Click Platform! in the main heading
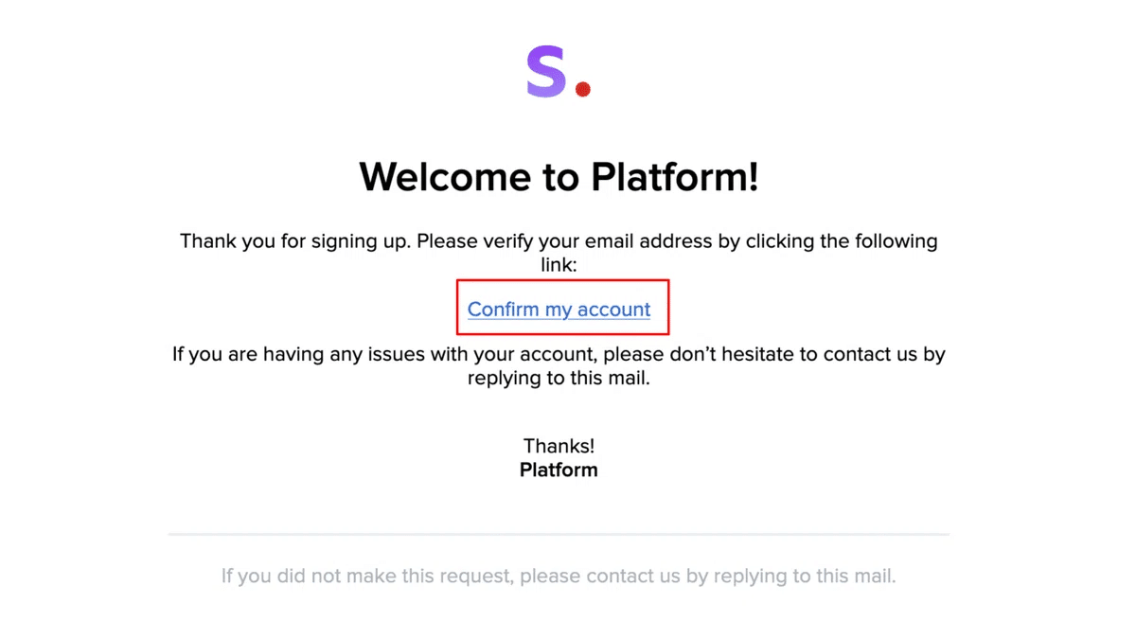Screen dimensions: 1136x639 [675, 176]
